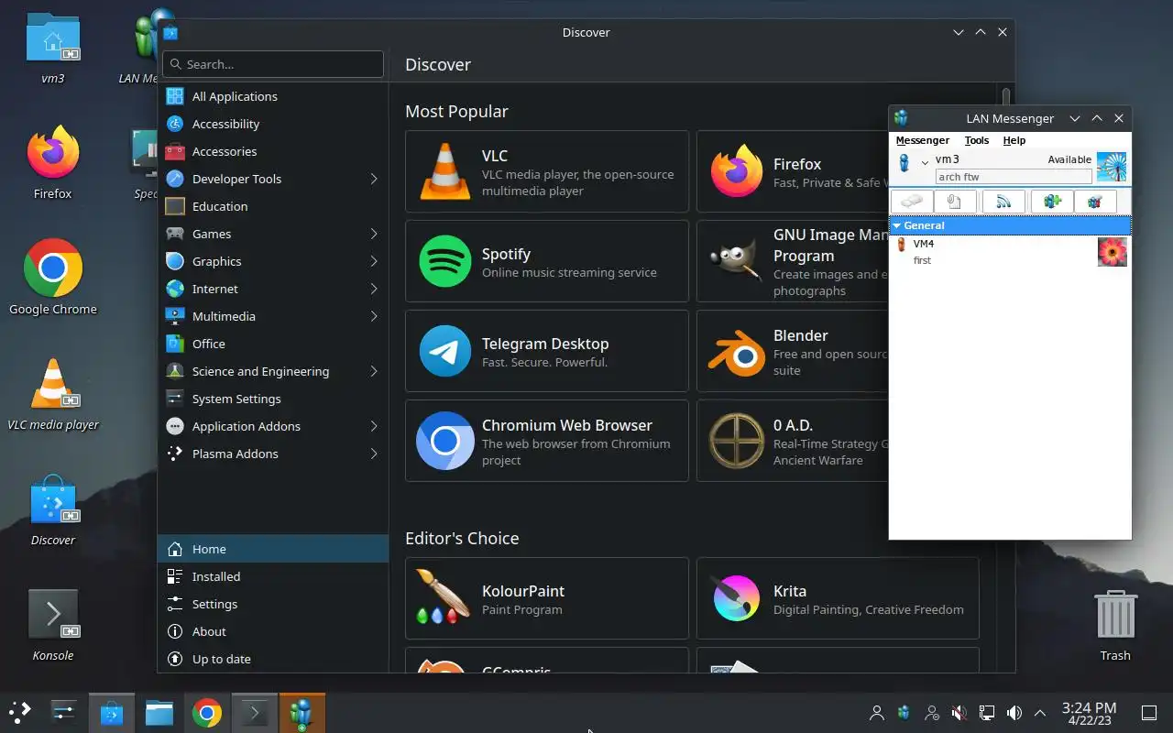Open Telegram Desktop app card
1173x733 pixels.
(x=547, y=351)
